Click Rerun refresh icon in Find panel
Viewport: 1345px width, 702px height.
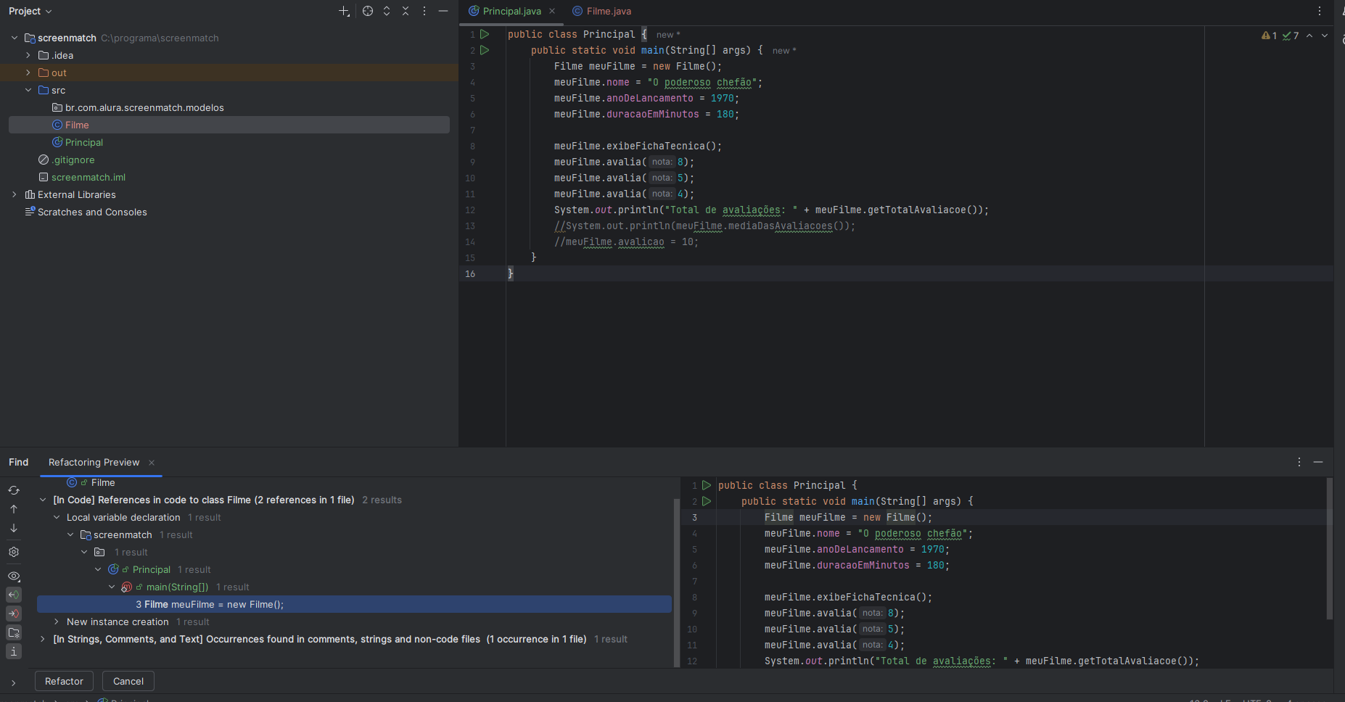point(14,490)
